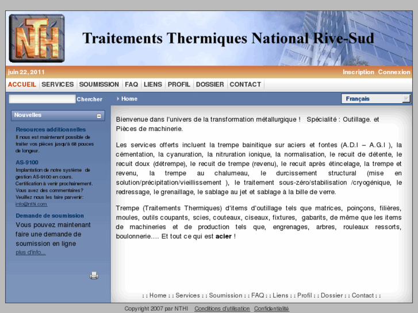Screen dimensions: 418x313
Task: Click footer FAQ link
Action: coord(258,295)
